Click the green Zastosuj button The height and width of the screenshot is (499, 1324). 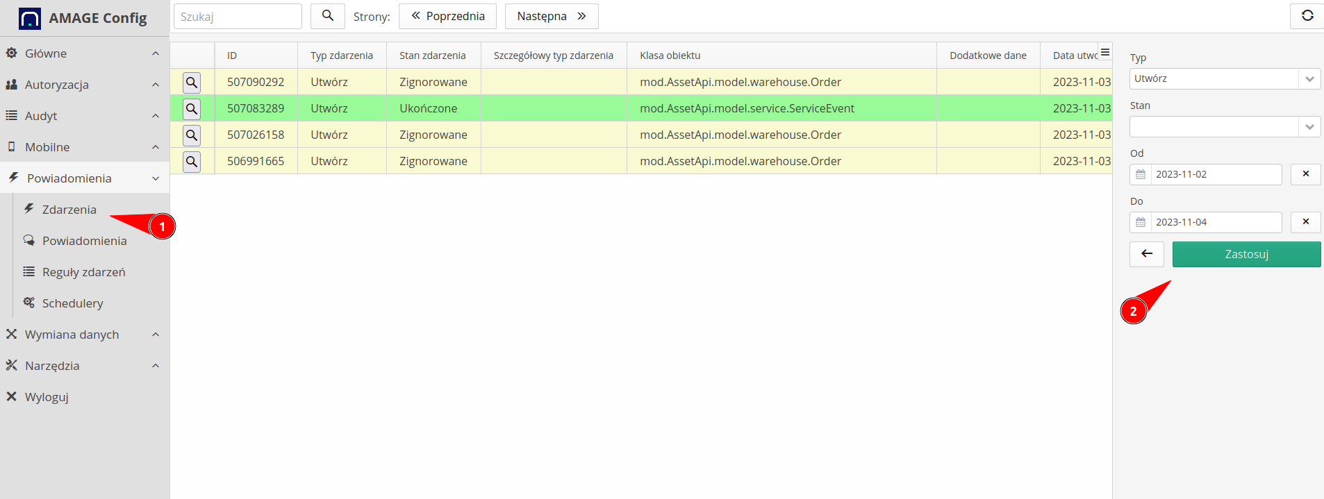click(x=1246, y=254)
